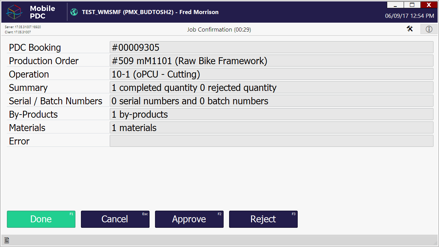Click the empty Error field
439x247 pixels.
(x=271, y=141)
